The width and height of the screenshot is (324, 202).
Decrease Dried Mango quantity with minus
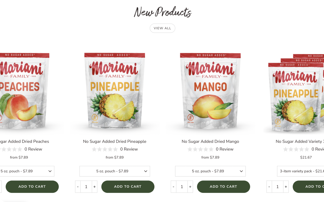[x=173, y=187]
